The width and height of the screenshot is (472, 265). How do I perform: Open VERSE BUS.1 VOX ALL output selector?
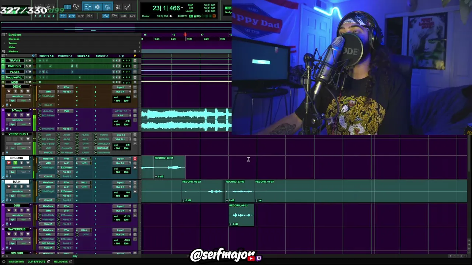pos(122,139)
